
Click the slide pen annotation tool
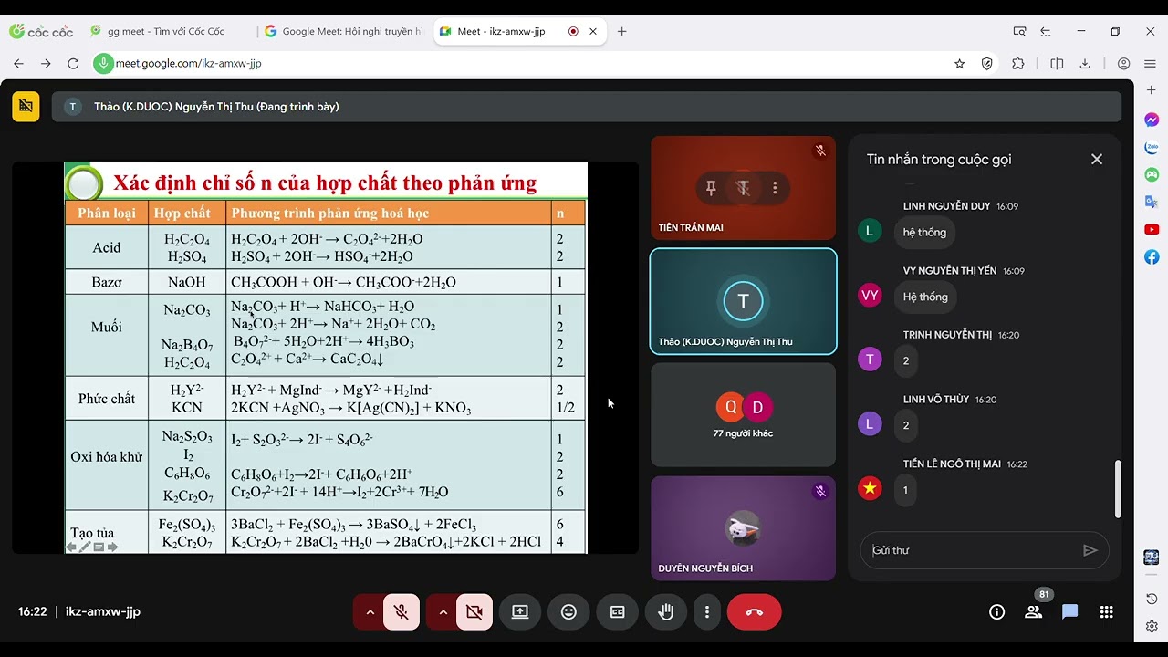(85, 547)
